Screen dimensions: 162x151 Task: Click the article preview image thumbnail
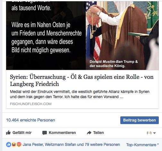click(82, 36)
